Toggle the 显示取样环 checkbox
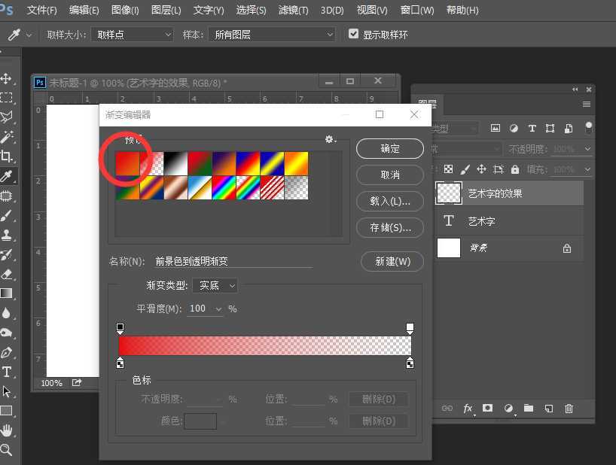 pos(353,32)
